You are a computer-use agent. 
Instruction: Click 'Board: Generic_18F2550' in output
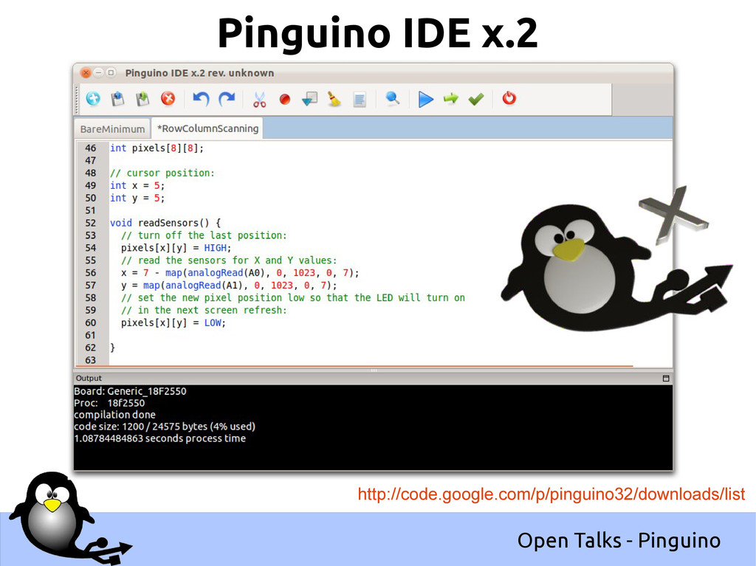(130, 391)
